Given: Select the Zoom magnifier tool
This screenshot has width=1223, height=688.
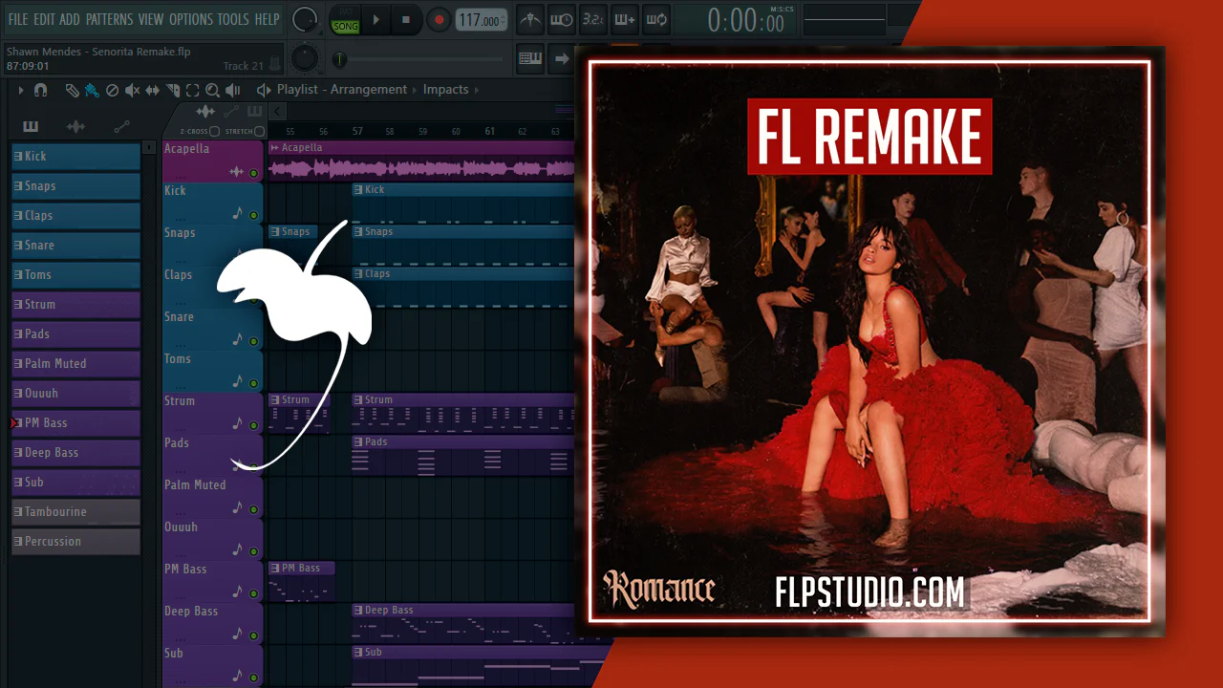Looking at the screenshot, I should pos(212,90).
